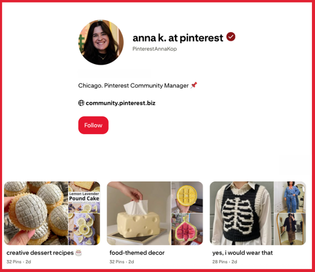315x272 pixels.
Task: View the denim outfit mirror pin
Action: click(x=290, y=197)
